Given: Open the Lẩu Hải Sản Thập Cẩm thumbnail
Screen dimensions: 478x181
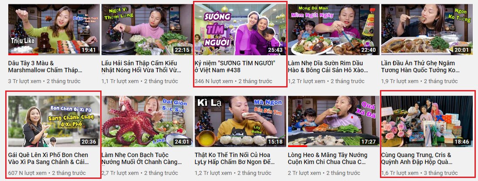Looking at the screenshot, I should [147, 30].
